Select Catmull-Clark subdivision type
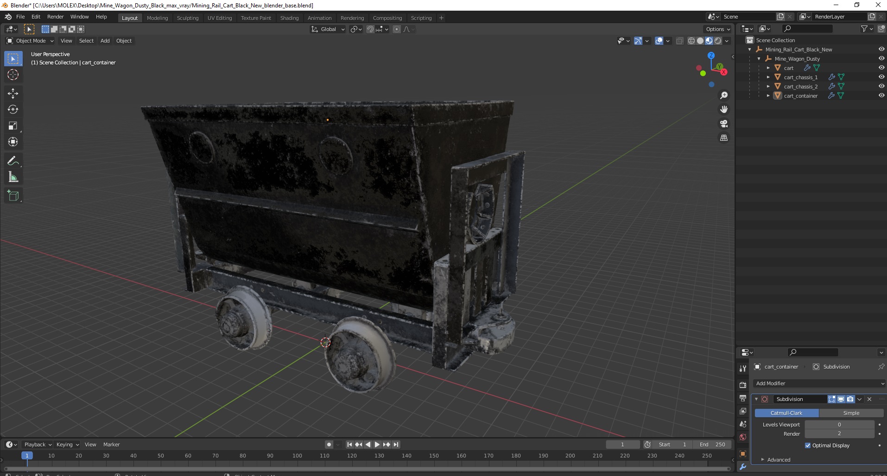Image resolution: width=887 pixels, height=476 pixels. [786, 413]
